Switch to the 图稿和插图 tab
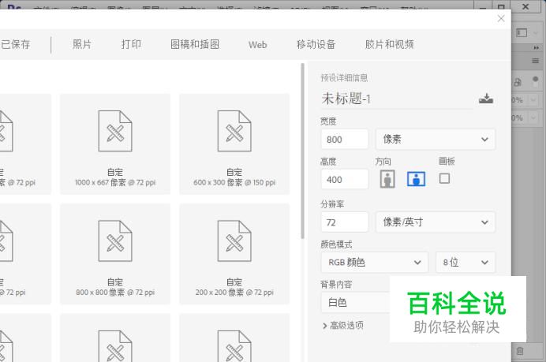This screenshot has width=546, height=362. 195,44
